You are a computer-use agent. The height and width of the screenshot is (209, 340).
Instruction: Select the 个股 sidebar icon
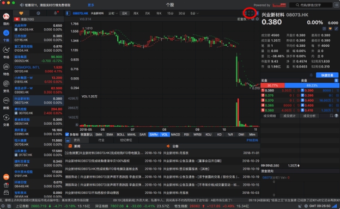[6, 33]
